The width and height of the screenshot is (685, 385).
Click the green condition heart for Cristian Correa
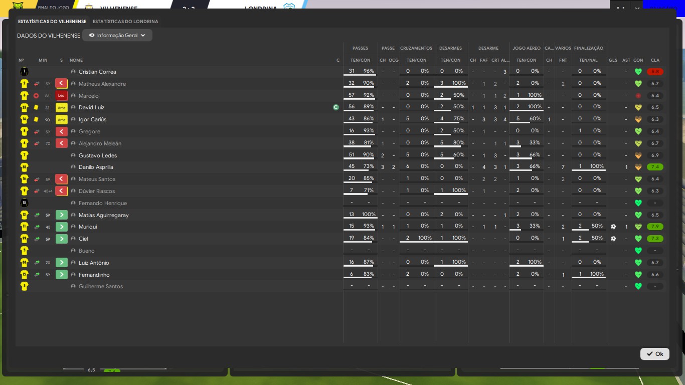tap(638, 72)
